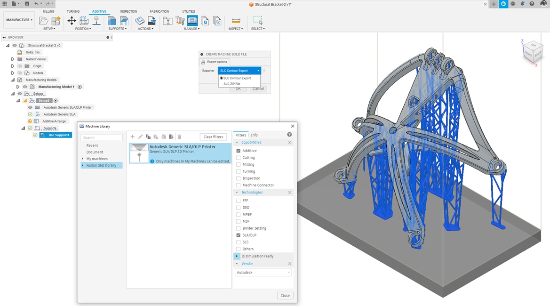The width and height of the screenshot is (550, 306).
Task: Select the Move/Position tool in the Additive toolbar
Action: tap(72, 21)
